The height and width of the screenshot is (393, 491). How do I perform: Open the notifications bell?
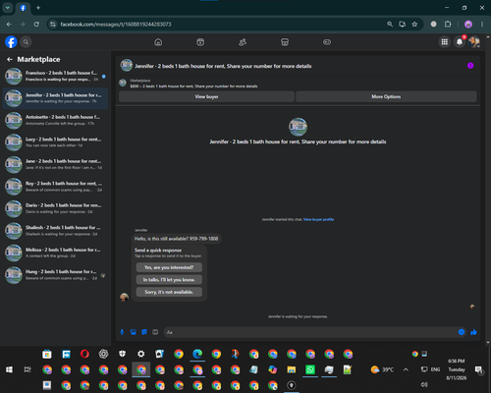[460, 42]
